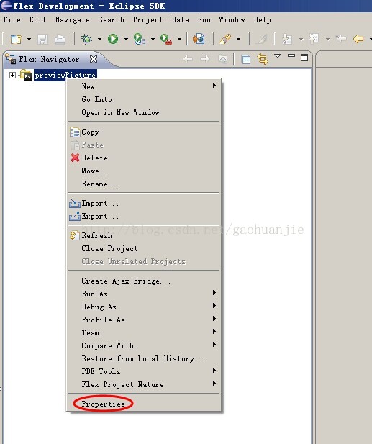This screenshot has width=372, height=444.
Task: Choose Delete from context menu
Action: pos(144,158)
